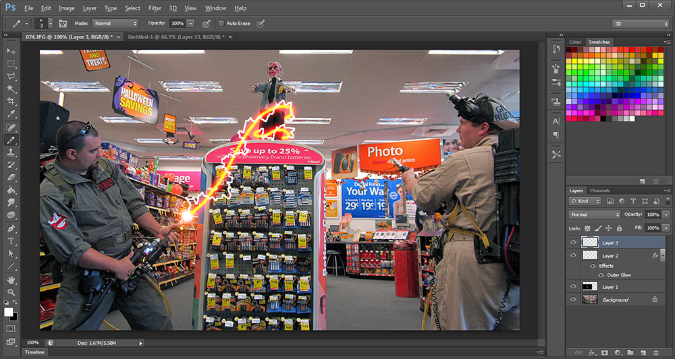Click the type layer filter icon
The width and height of the screenshot is (675, 359).
pyautogui.click(x=633, y=201)
